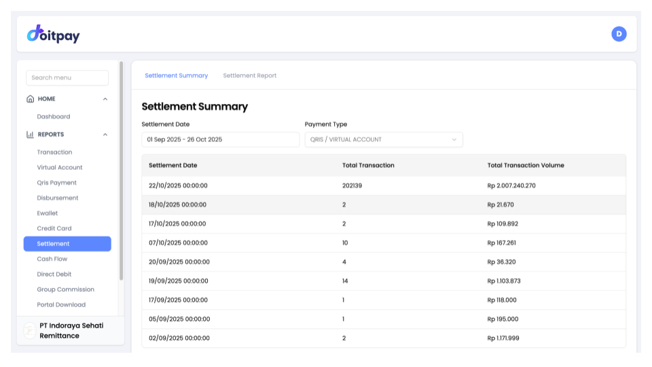Select the 20/09/2025 settlement row date

pos(179,262)
